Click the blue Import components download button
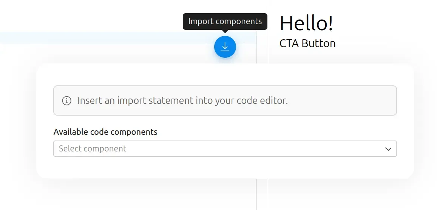Image resolution: width=437 pixels, height=210 pixels. point(225,47)
